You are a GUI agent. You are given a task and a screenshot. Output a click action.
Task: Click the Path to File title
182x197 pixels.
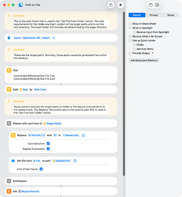point(33,5)
